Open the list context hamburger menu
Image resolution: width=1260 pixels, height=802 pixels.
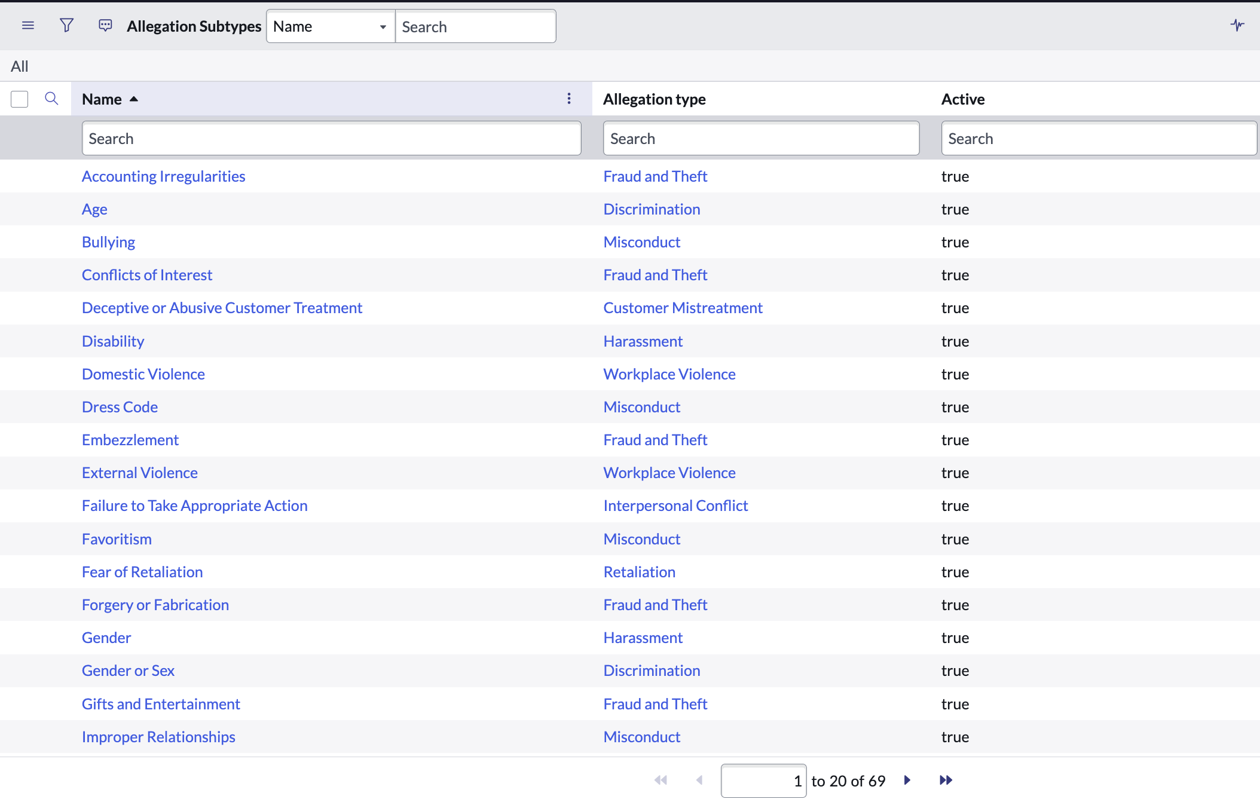pos(28,26)
